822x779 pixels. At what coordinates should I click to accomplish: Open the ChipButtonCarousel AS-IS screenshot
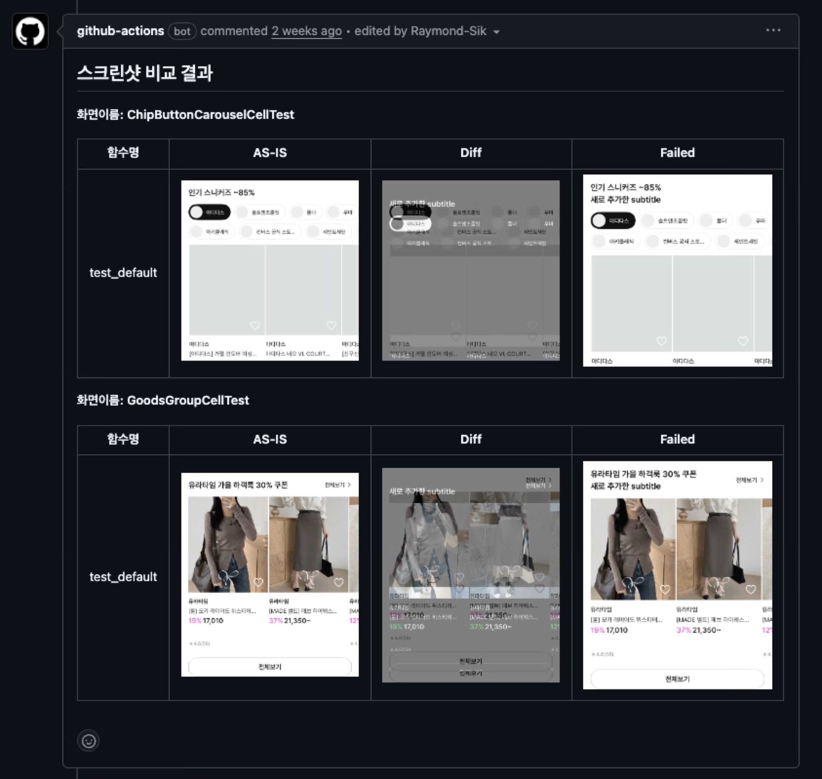coord(270,270)
